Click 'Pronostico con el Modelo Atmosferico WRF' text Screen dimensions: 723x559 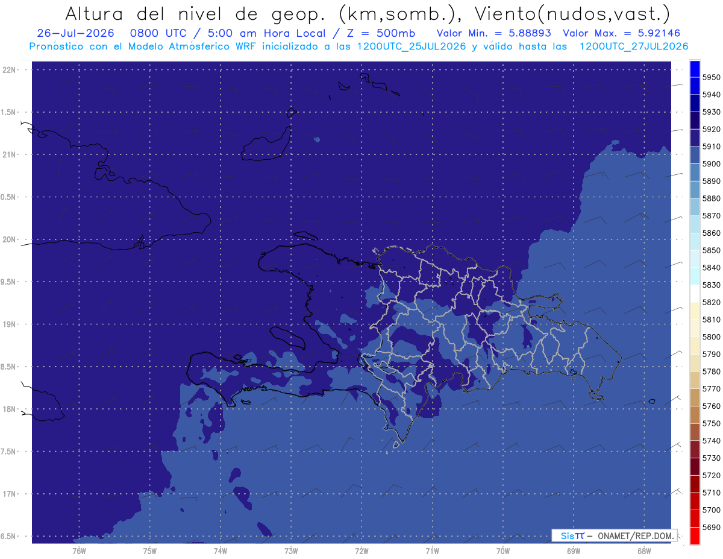[143, 46]
